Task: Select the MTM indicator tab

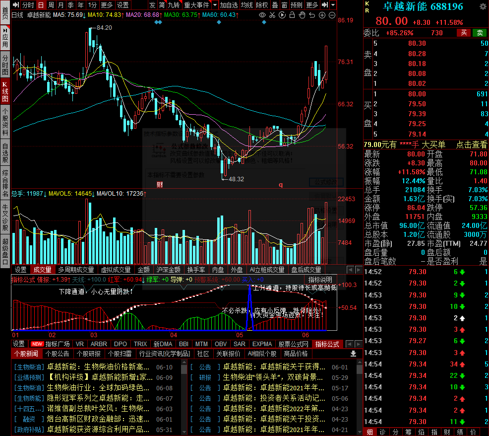Action: pos(201,344)
